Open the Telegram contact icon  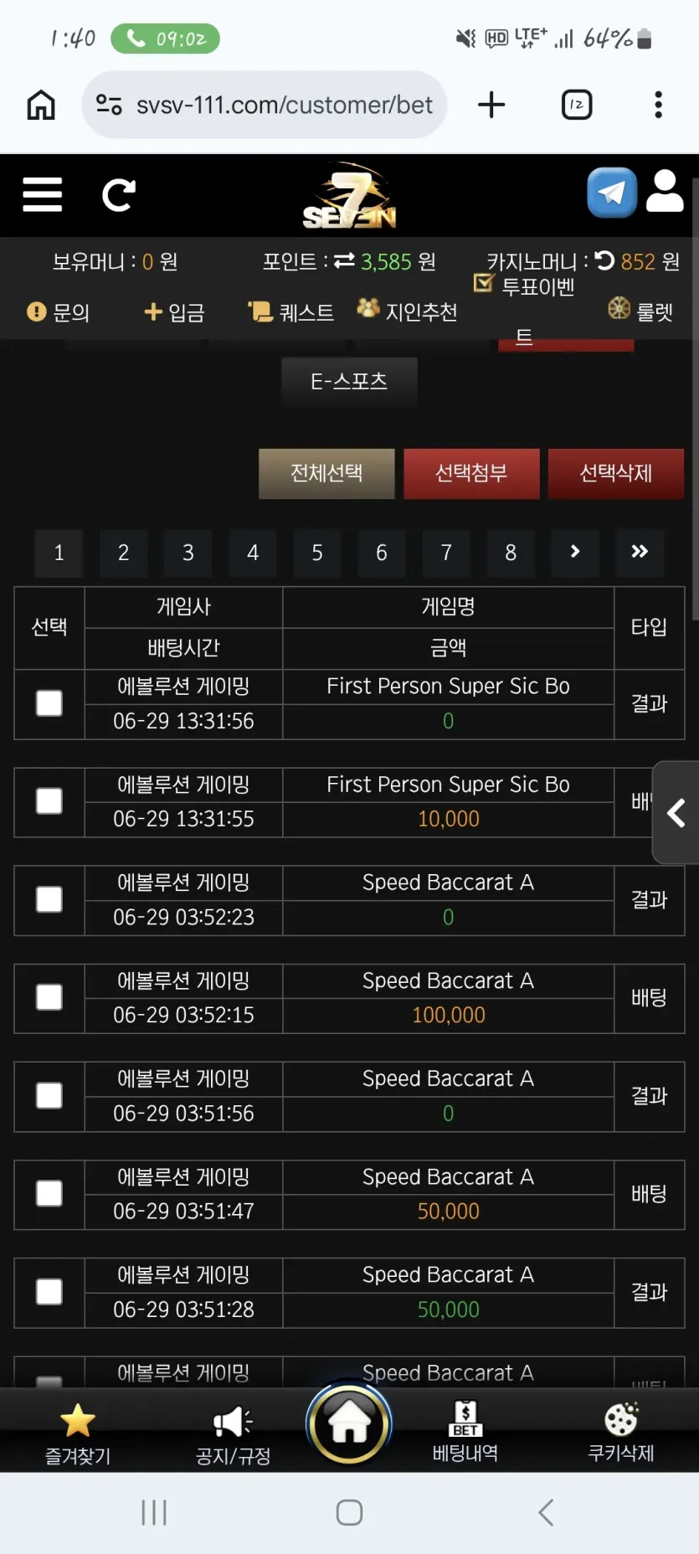[x=612, y=193]
